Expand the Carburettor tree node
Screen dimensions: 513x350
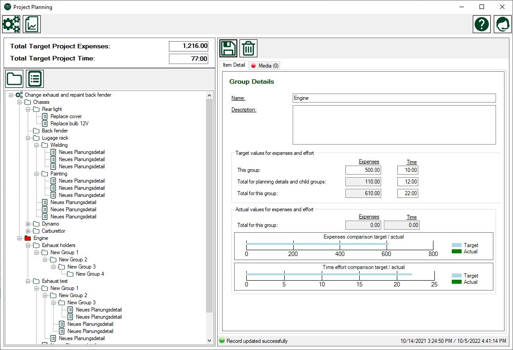point(28,231)
